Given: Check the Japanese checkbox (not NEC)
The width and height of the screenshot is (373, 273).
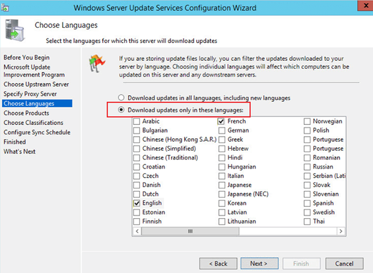Looking at the screenshot, I should (x=222, y=185).
